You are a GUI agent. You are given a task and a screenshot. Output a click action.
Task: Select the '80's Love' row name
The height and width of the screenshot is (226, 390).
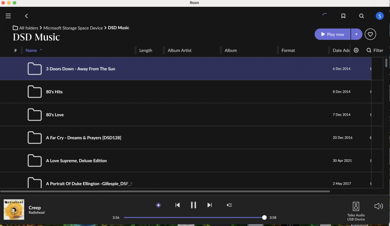[55, 115]
